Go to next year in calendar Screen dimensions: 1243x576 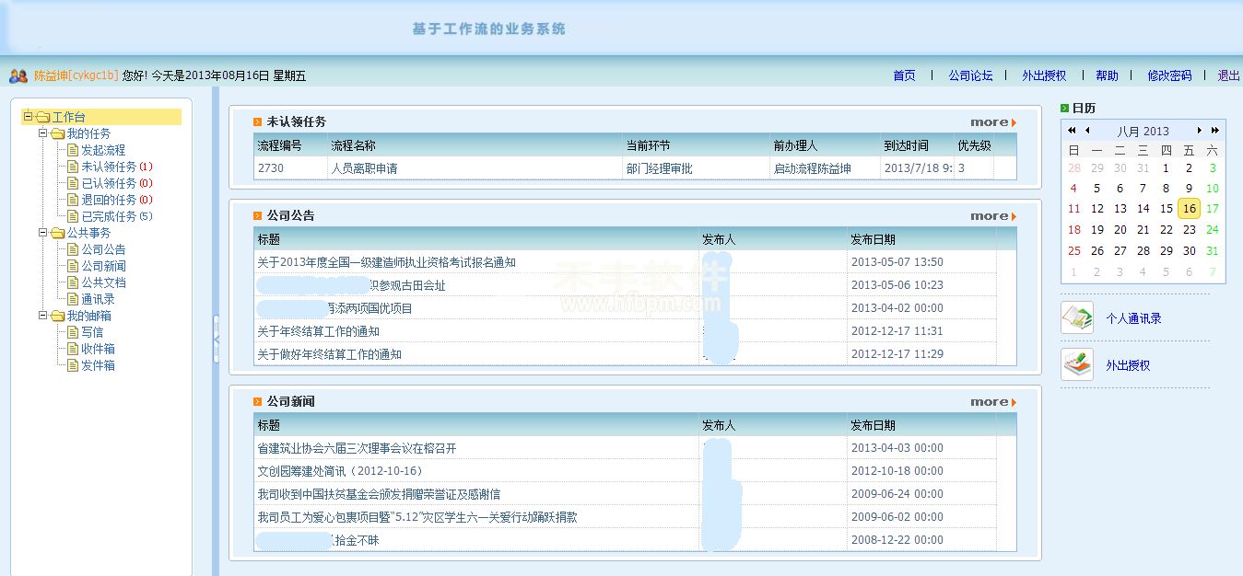1214,131
